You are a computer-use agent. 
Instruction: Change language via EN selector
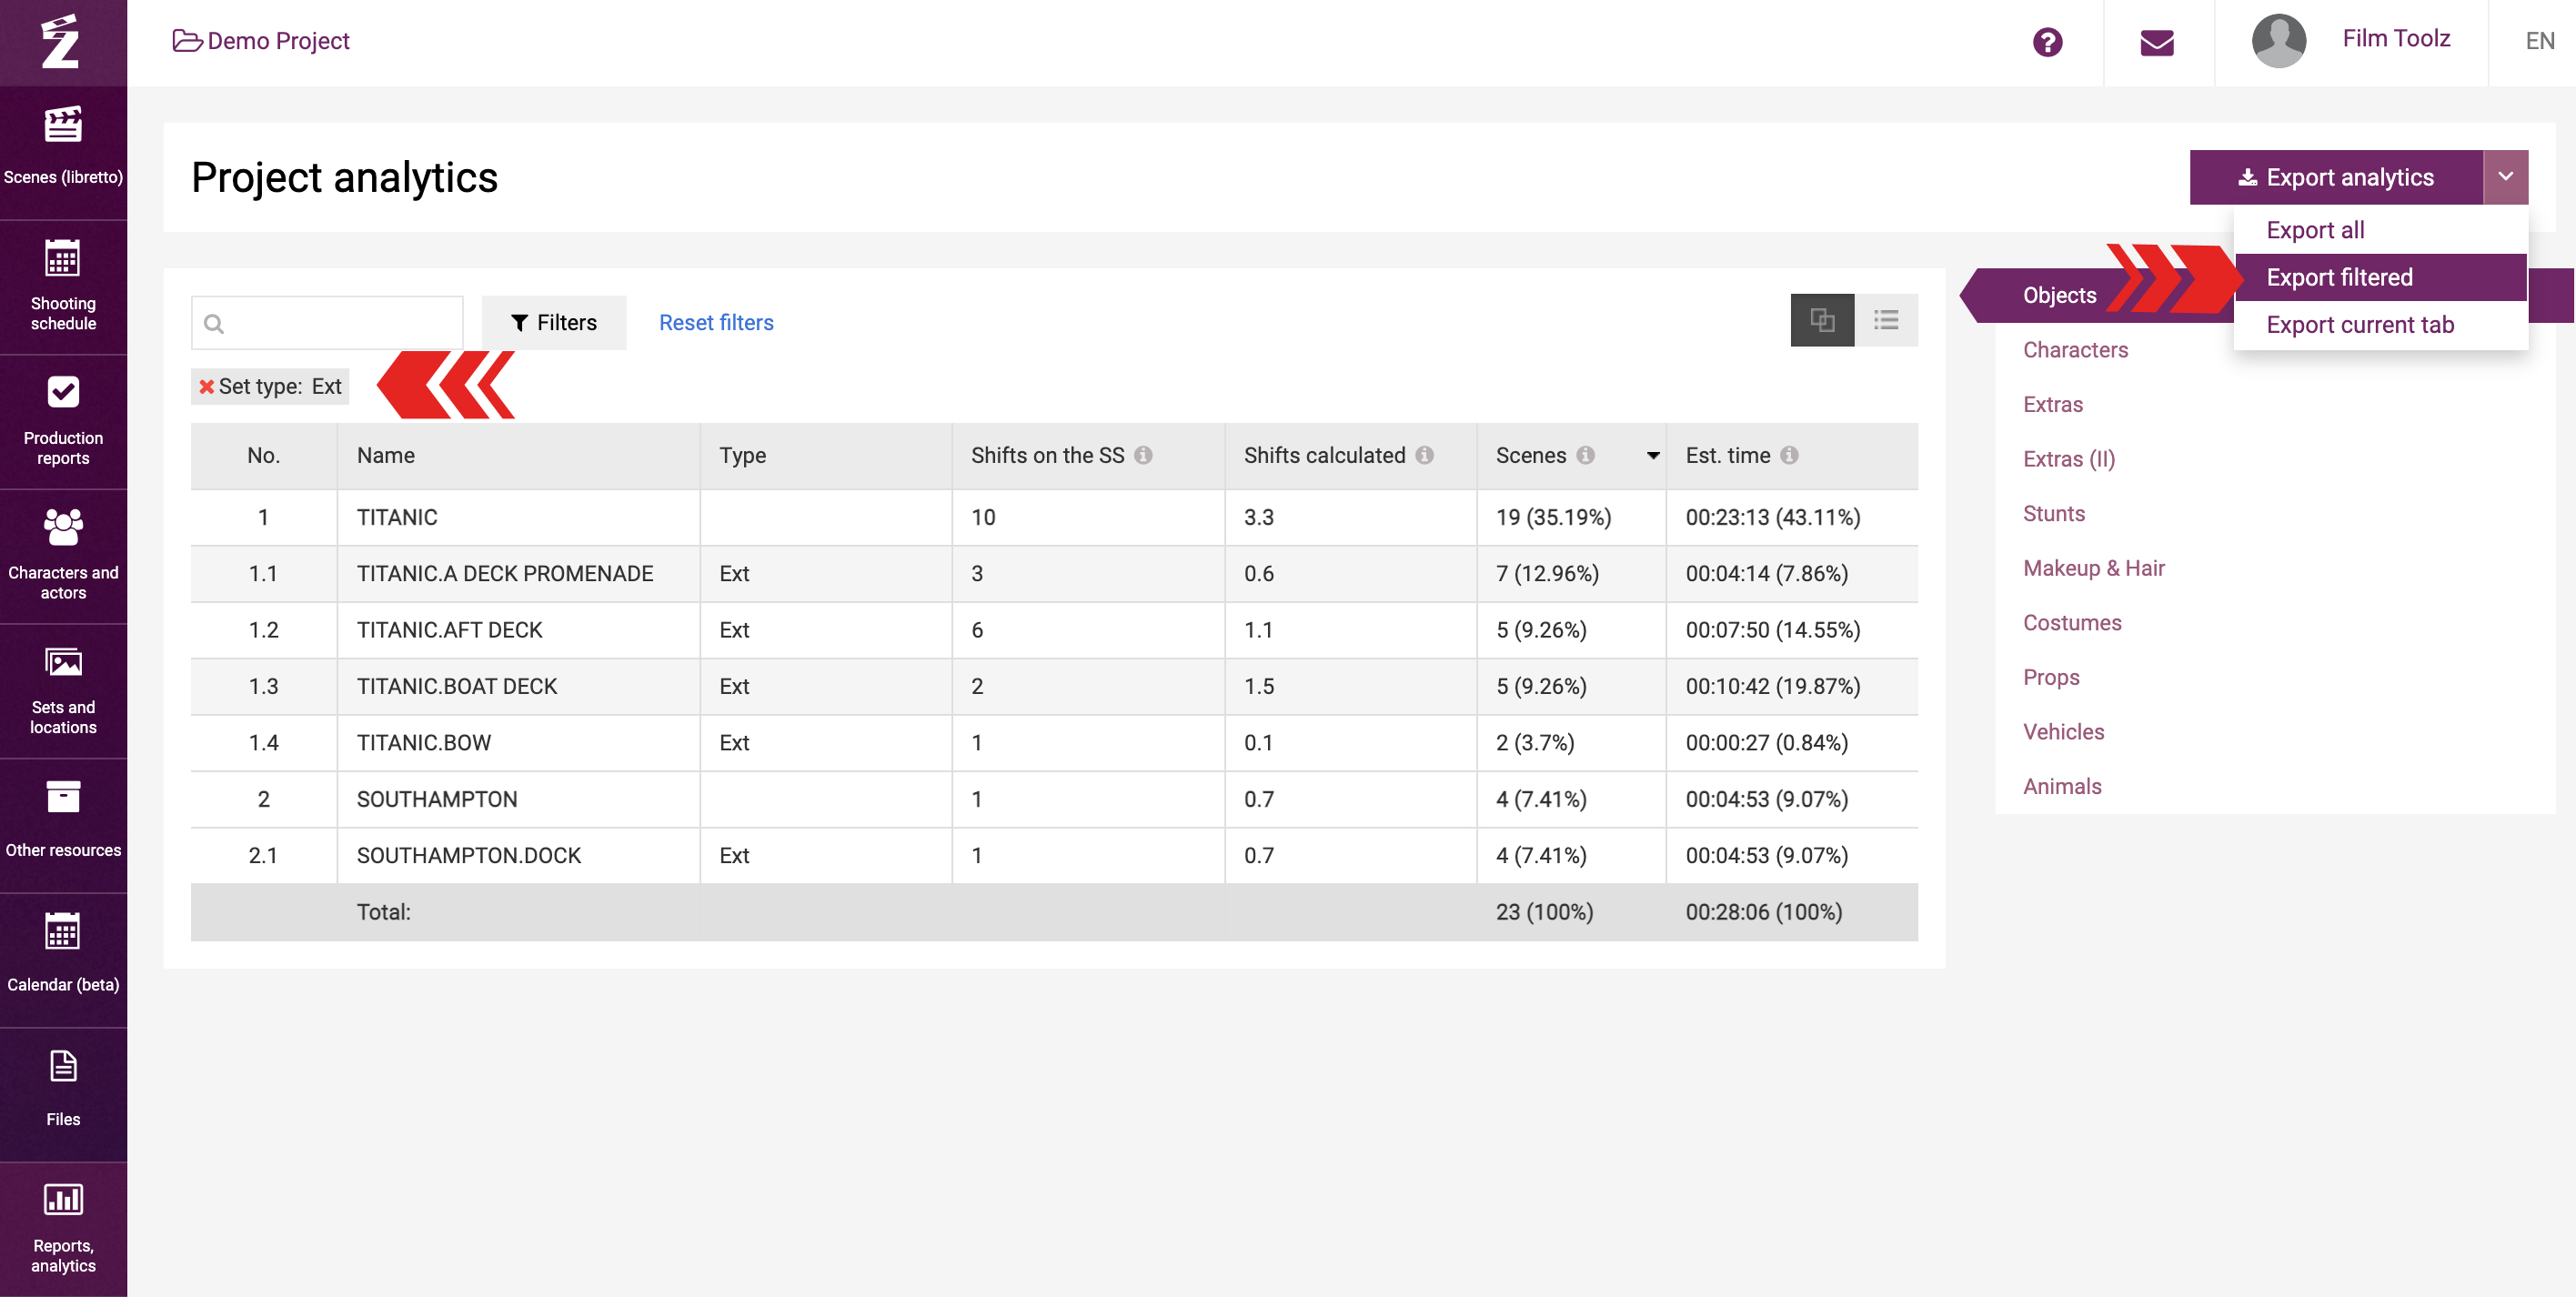pos(2539,41)
